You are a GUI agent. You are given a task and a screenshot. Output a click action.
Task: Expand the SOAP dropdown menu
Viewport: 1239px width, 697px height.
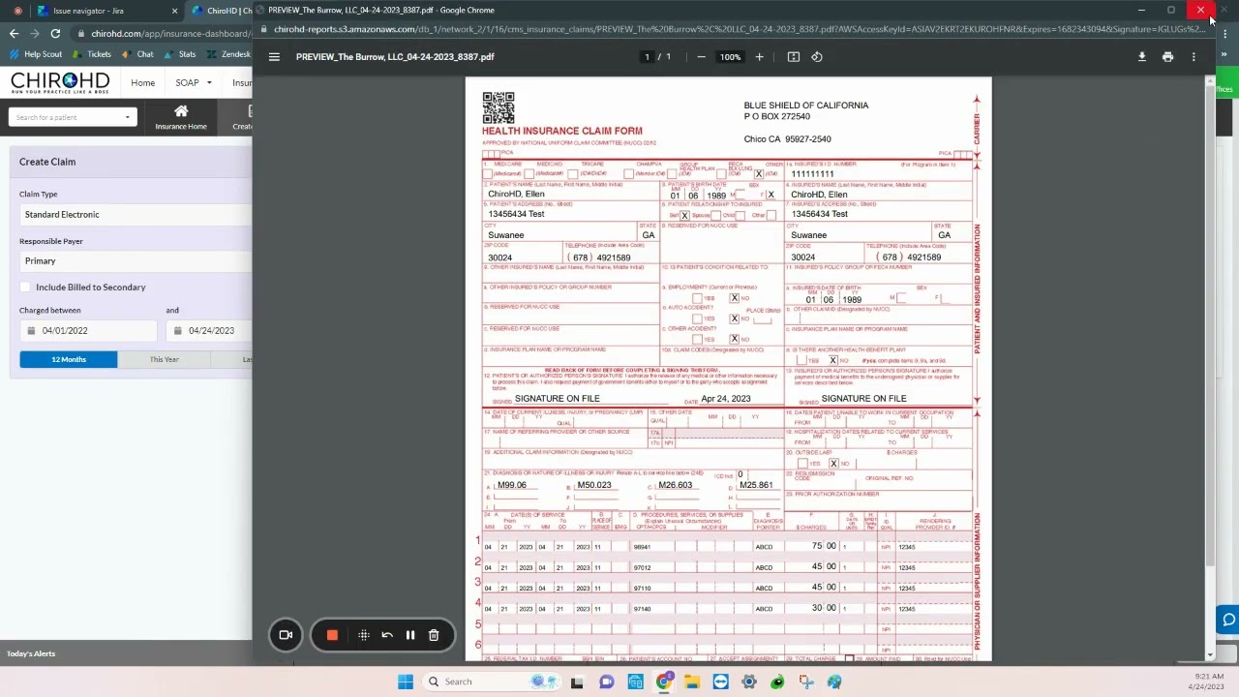[193, 82]
